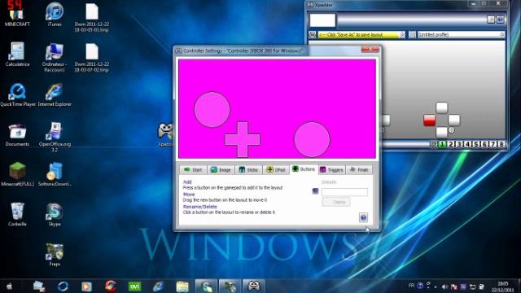Open the Corbeille recycle bin
The width and height of the screenshot is (521, 293).
pos(17,214)
